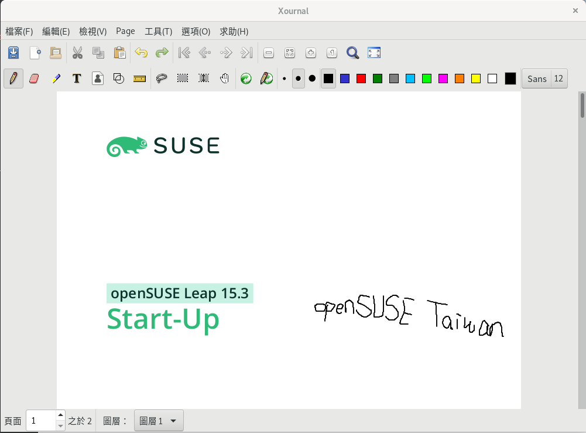
Task: Select the Highlighter tool
Action: 56,79
